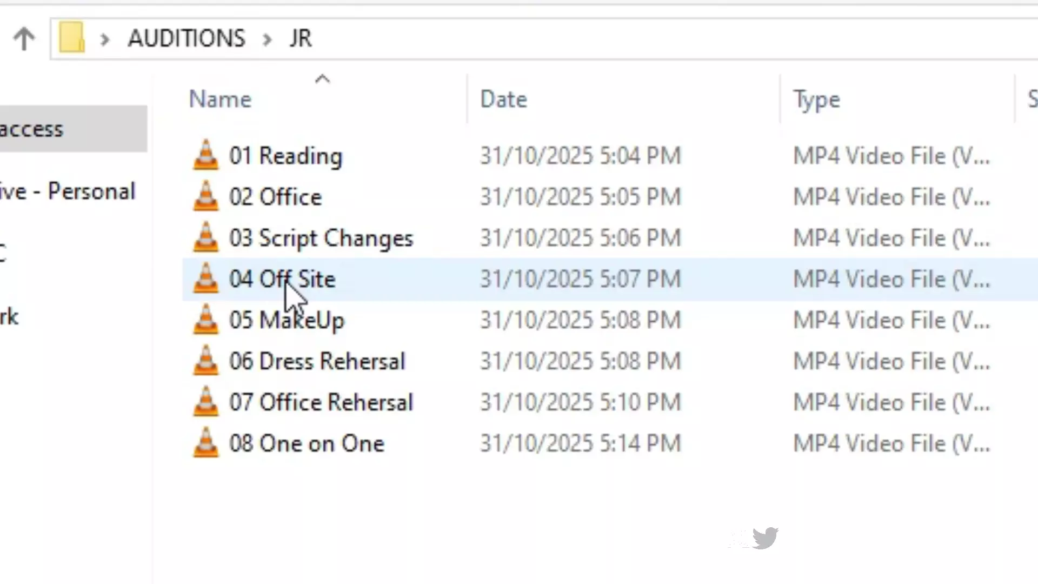1038x584 pixels.
Task: Select the 08 One on One file name
Action: coord(307,443)
